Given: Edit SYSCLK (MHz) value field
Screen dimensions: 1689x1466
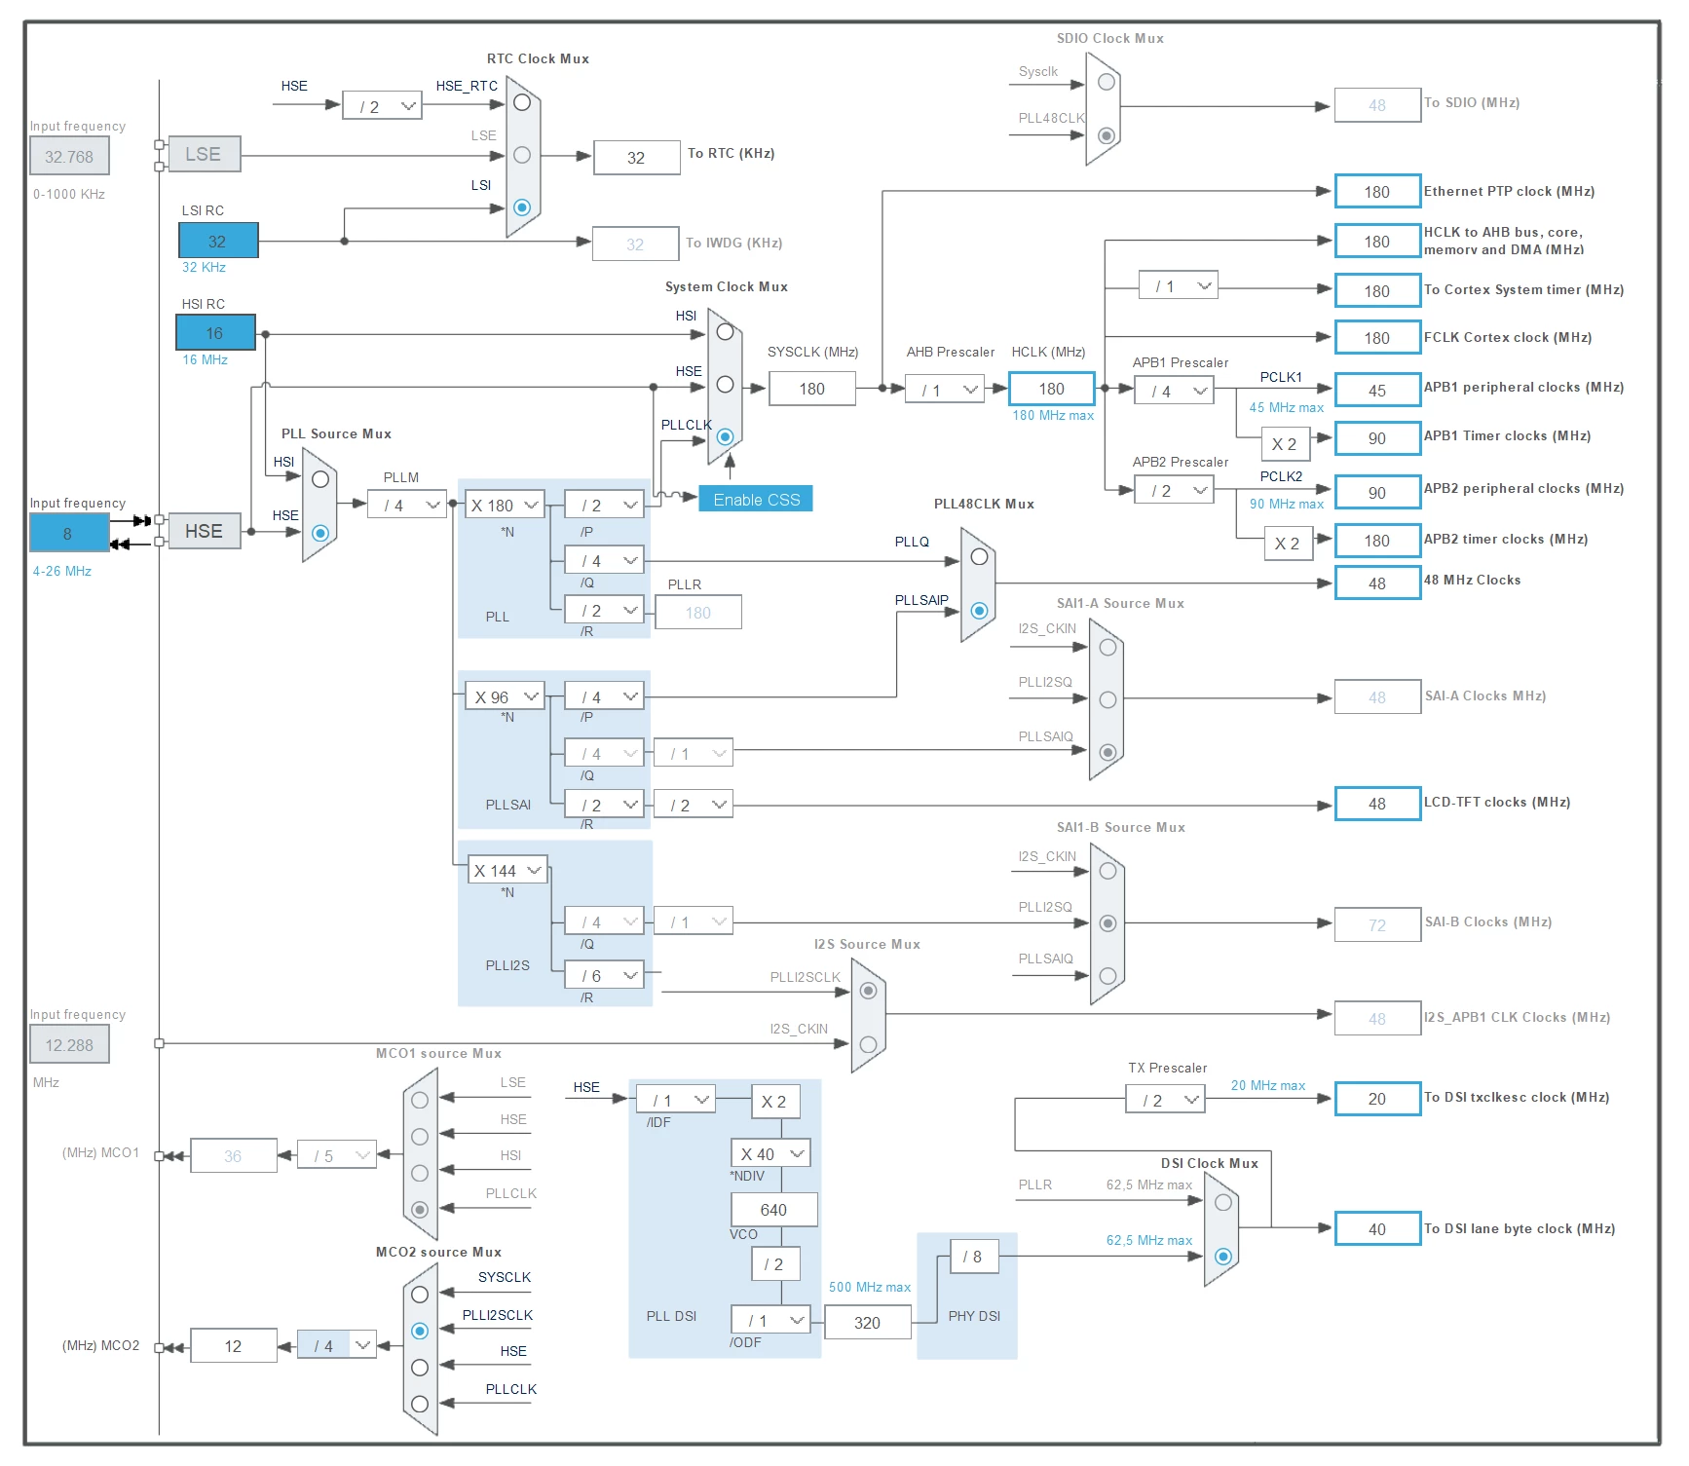Looking at the screenshot, I should (x=812, y=389).
